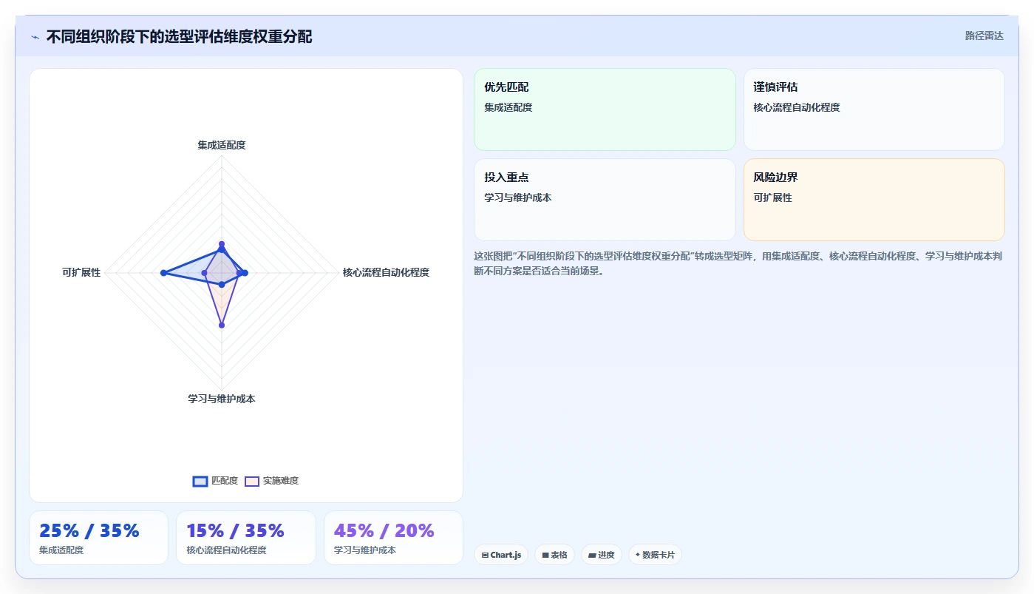Screen dimensions: 1034x594
Task: Select the 谨慎评估 card
Action: (x=874, y=109)
